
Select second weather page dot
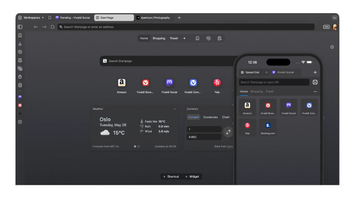(138, 146)
